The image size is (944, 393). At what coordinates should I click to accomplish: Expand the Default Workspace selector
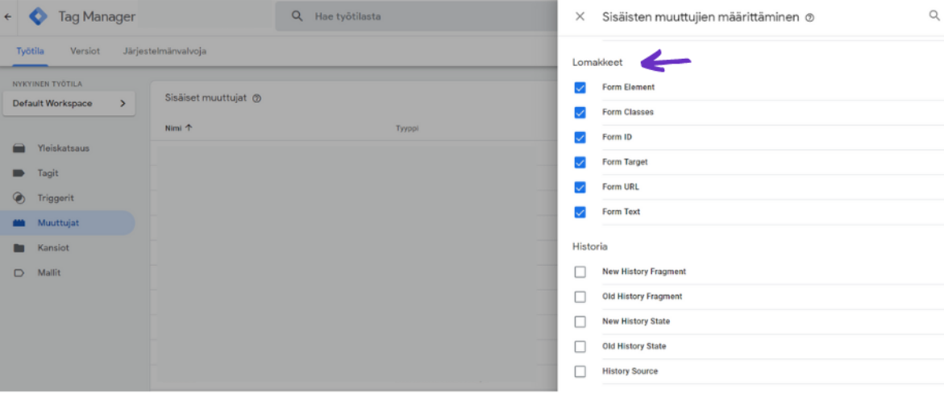[69, 103]
